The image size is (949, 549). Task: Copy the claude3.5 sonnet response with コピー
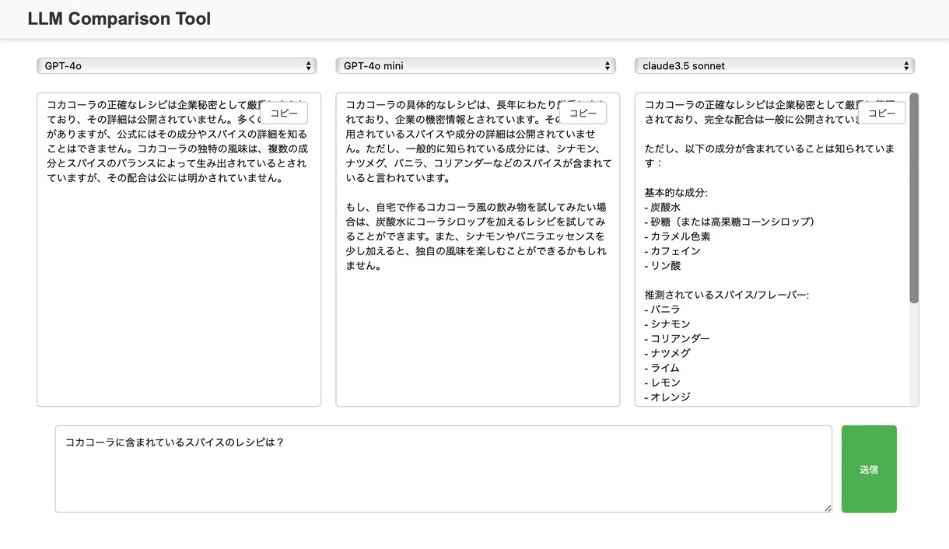(882, 113)
